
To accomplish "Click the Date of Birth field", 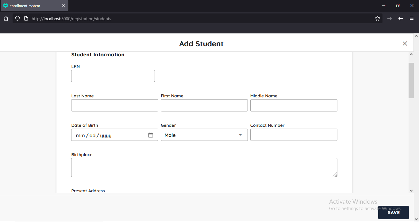I will pos(115,135).
